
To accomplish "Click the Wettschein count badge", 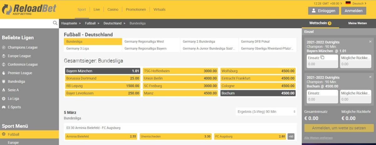I will click(x=330, y=23).
